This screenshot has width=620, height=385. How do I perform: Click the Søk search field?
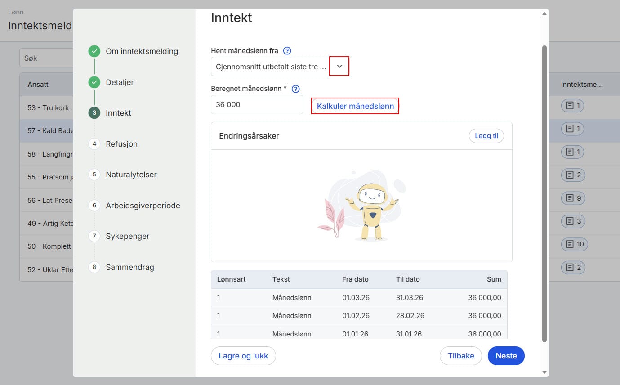coord(46,58)
